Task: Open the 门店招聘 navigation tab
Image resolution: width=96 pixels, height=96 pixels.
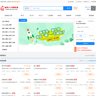Action: 50,15
